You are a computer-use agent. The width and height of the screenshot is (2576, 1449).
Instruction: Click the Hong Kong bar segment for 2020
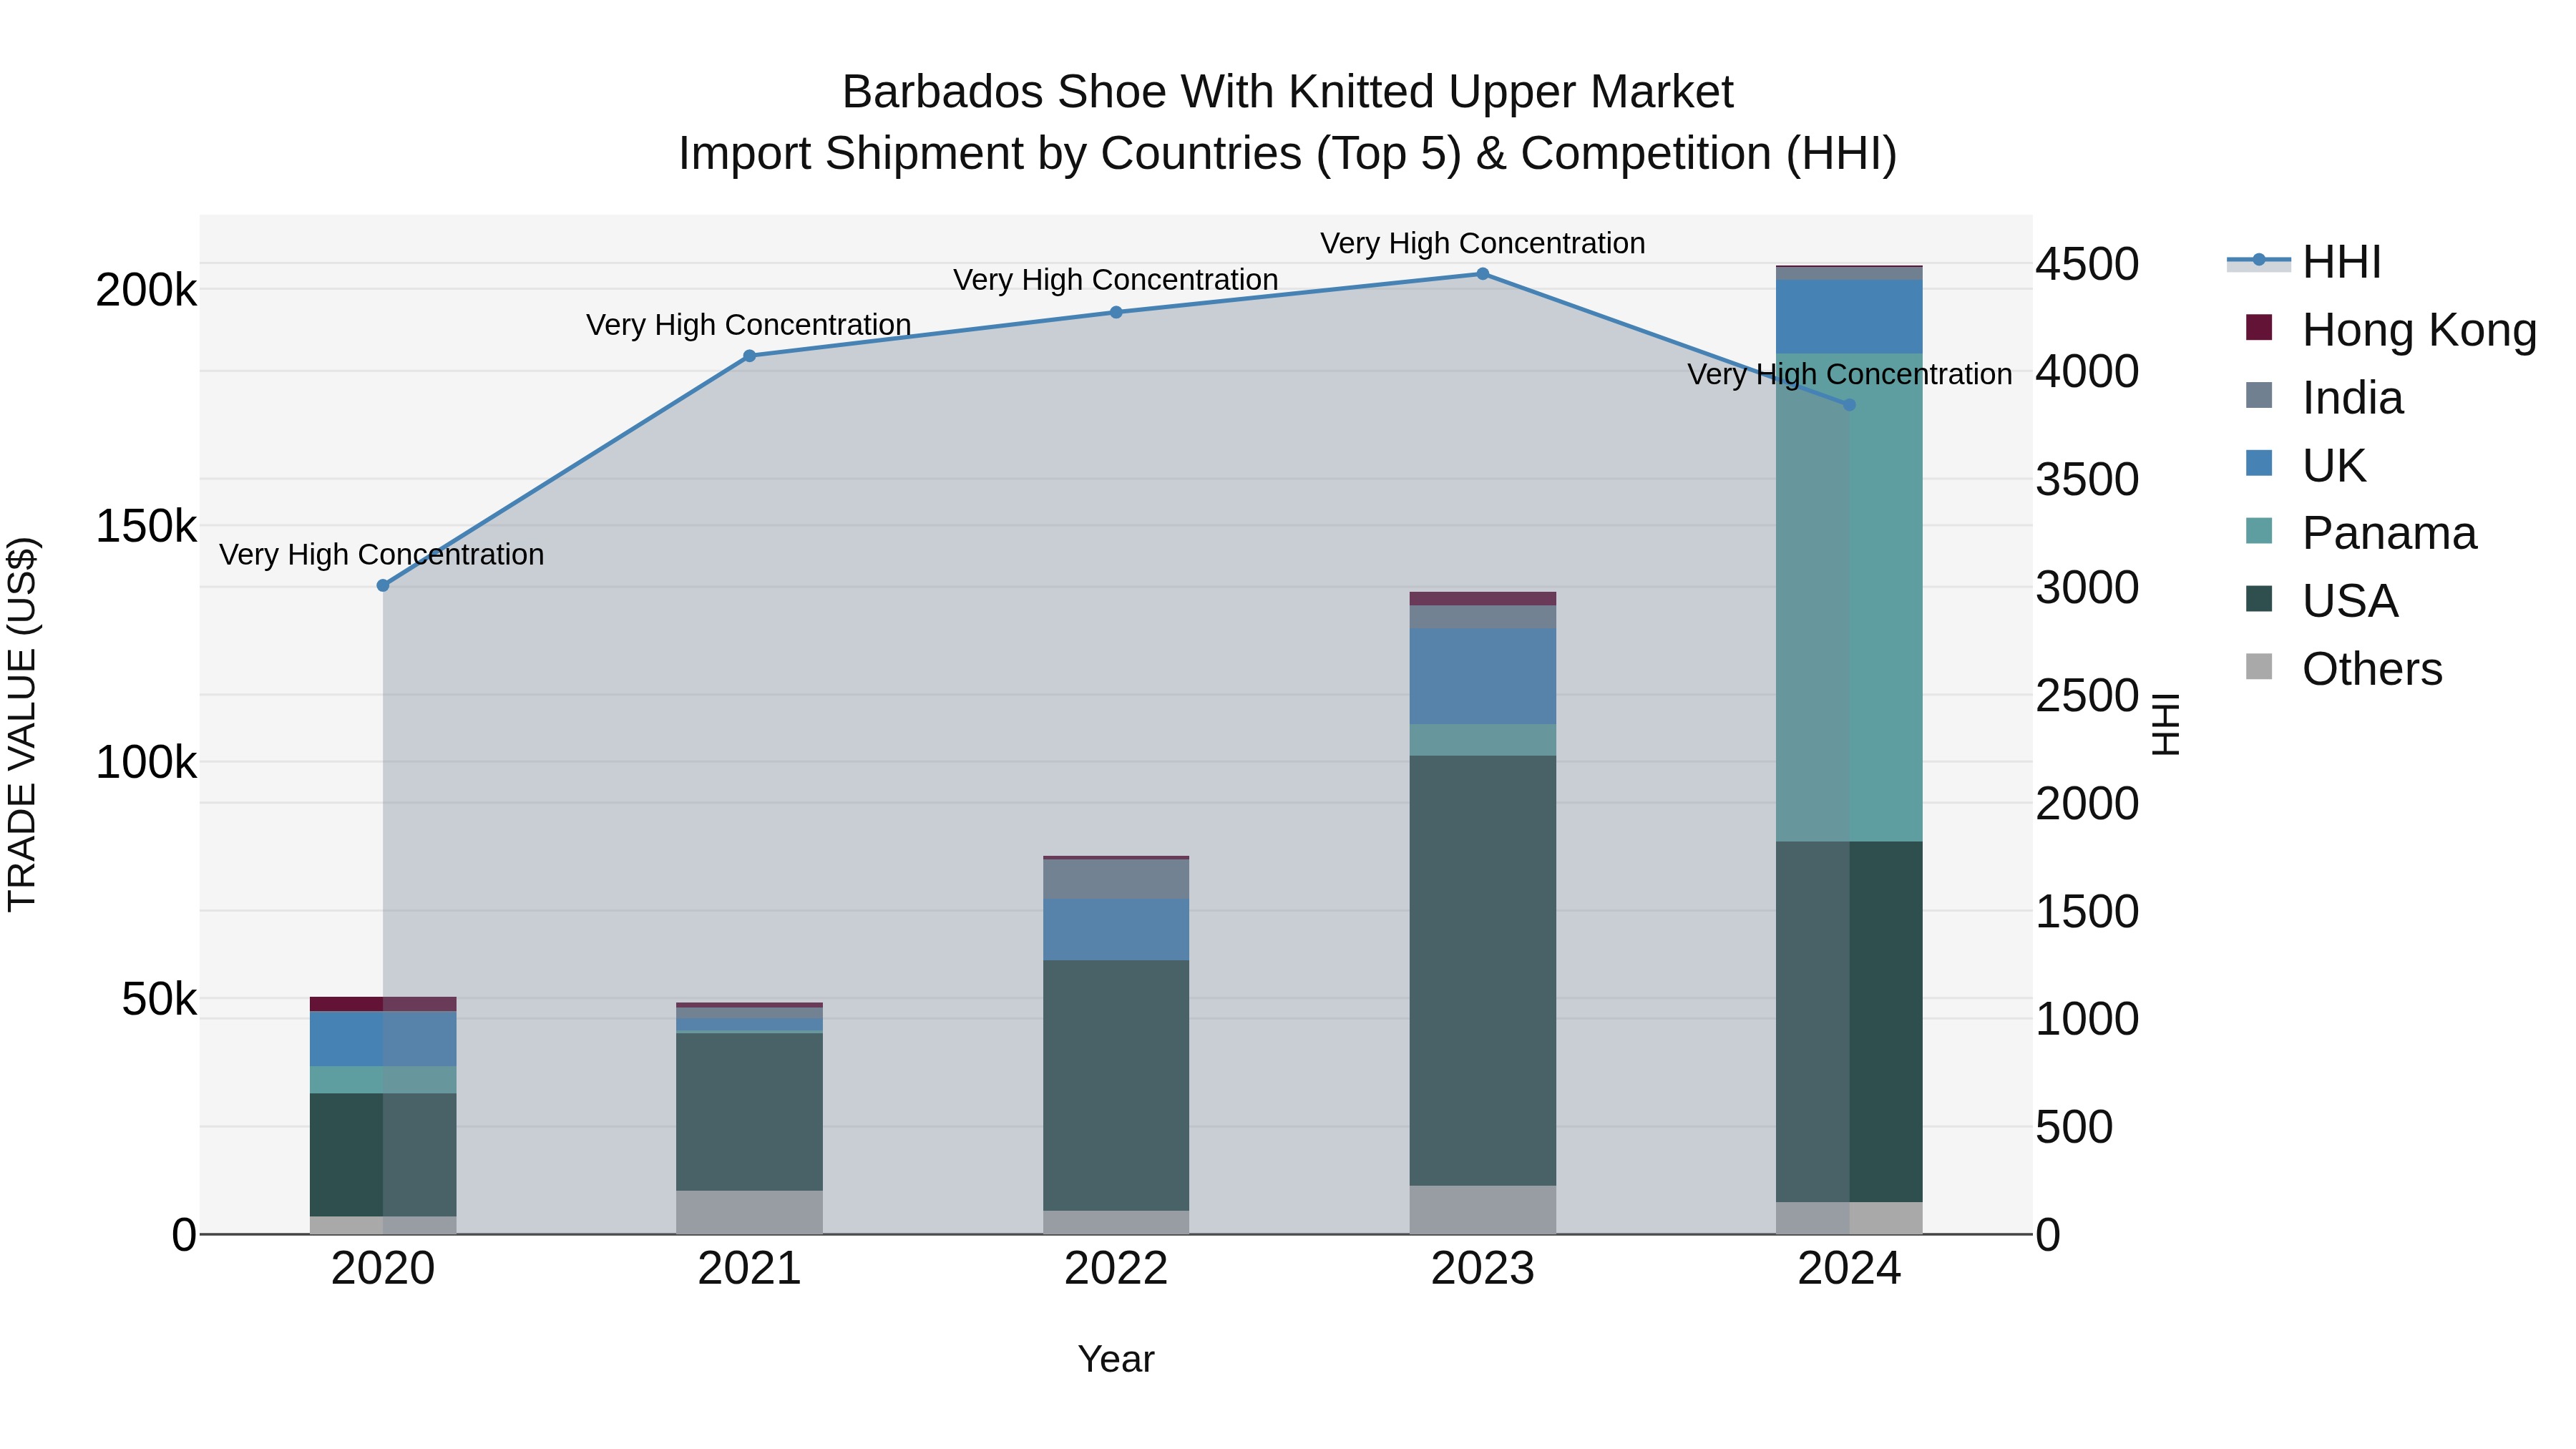pos(383,1004)
